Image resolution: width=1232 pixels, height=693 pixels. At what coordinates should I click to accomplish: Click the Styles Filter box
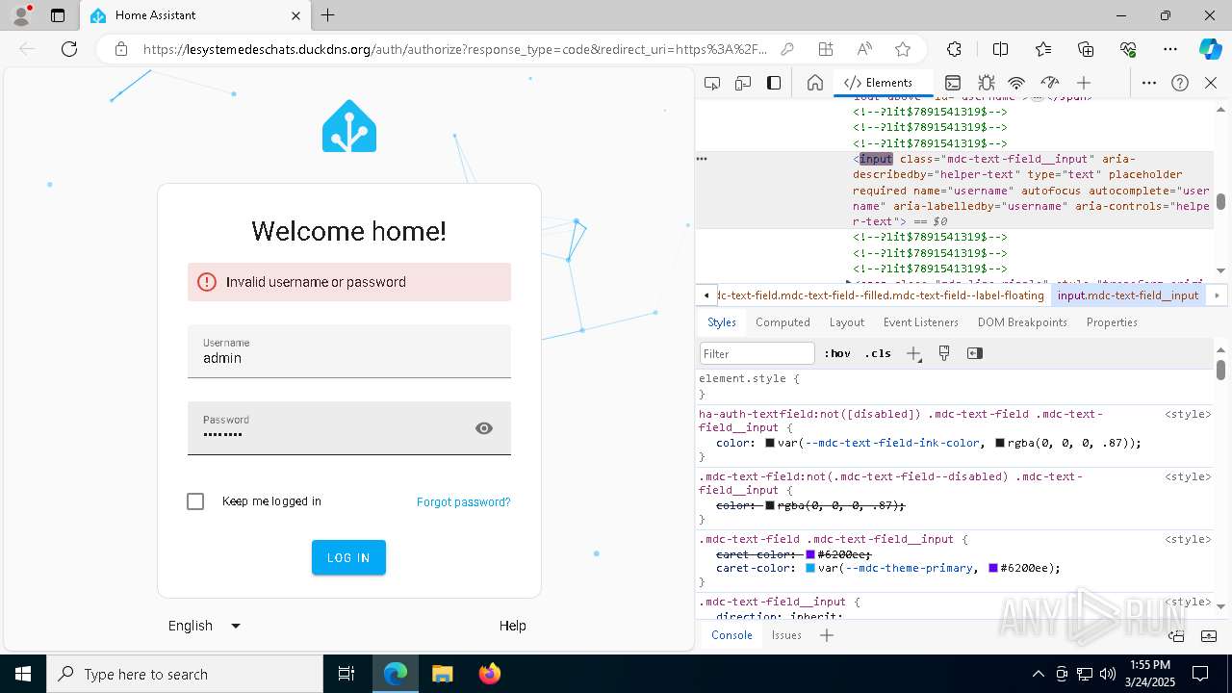pos(757,353)
